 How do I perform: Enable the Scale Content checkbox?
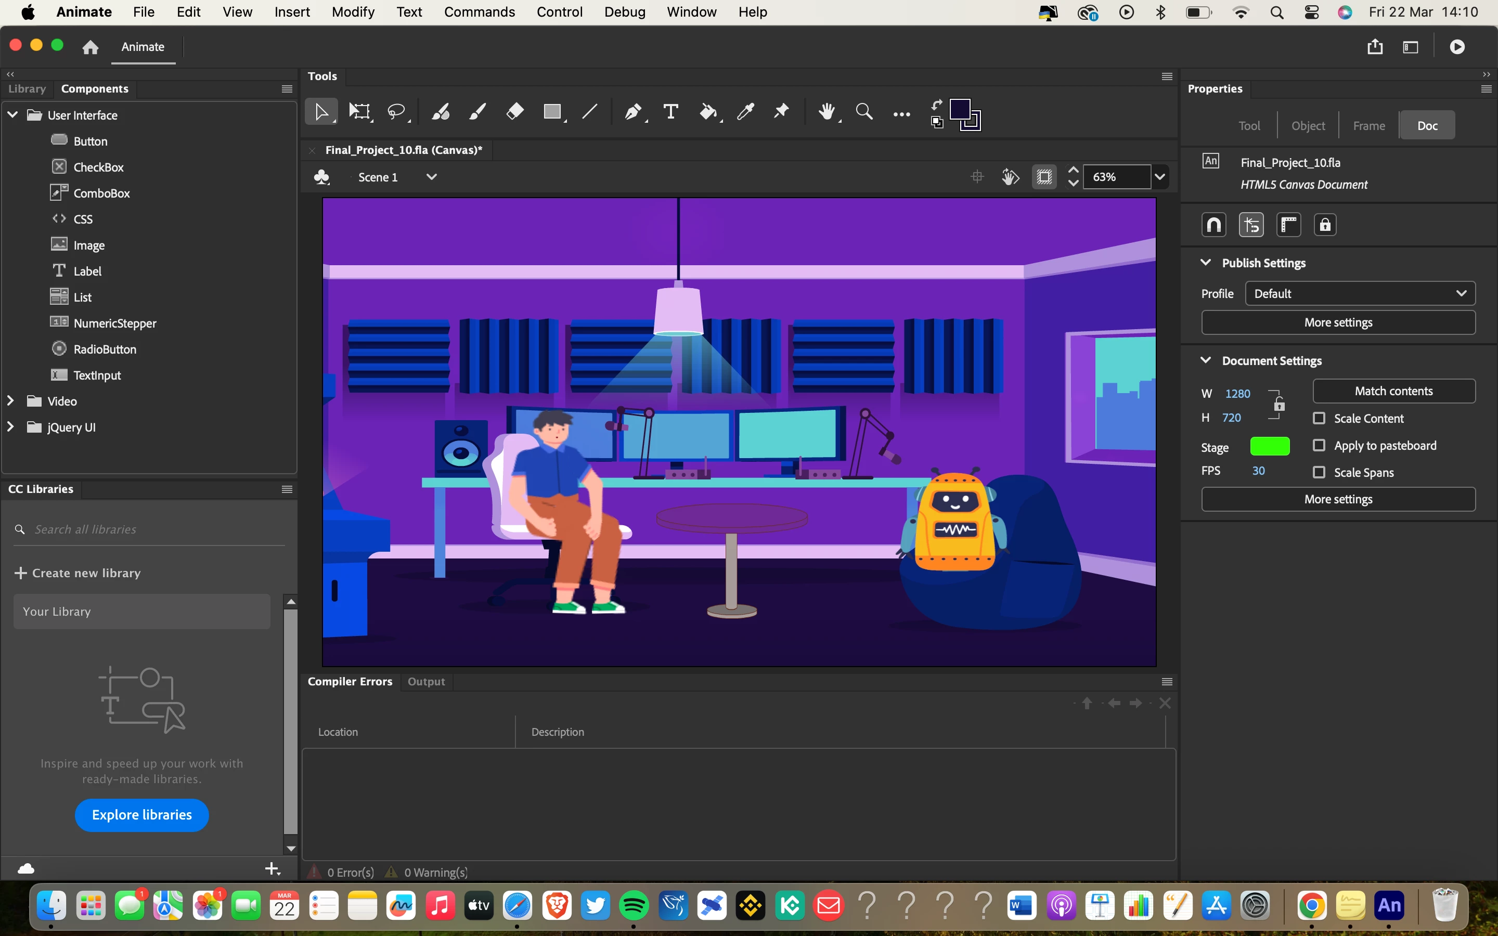point(1319,419)
